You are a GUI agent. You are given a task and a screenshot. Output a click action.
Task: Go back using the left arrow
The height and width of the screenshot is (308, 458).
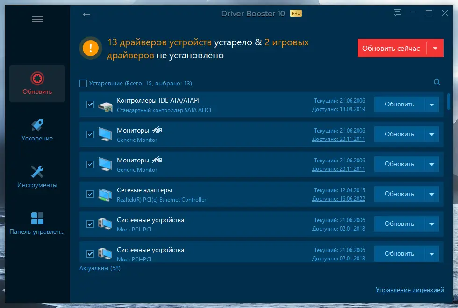point(86,14)
